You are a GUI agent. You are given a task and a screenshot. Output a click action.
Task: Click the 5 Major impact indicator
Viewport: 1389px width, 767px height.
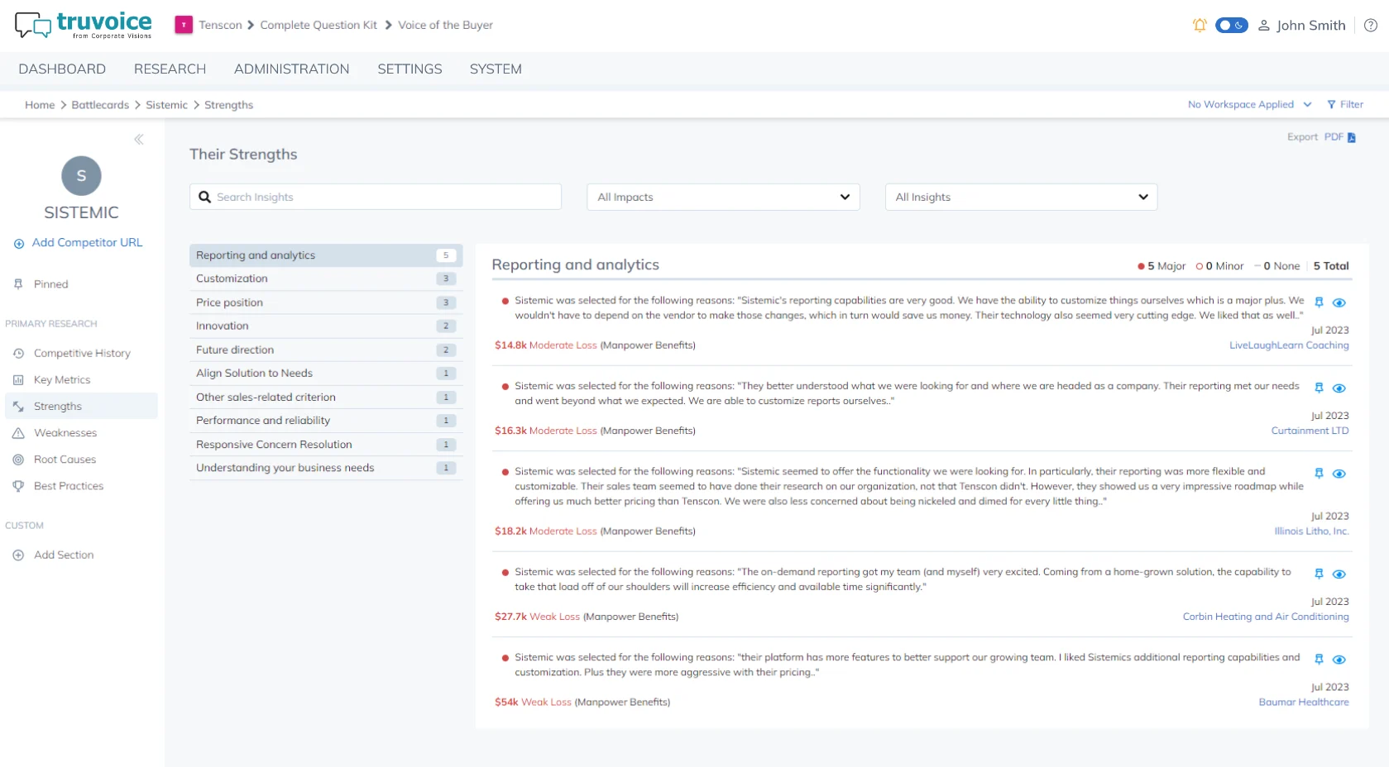click(x=1161, y=266)
